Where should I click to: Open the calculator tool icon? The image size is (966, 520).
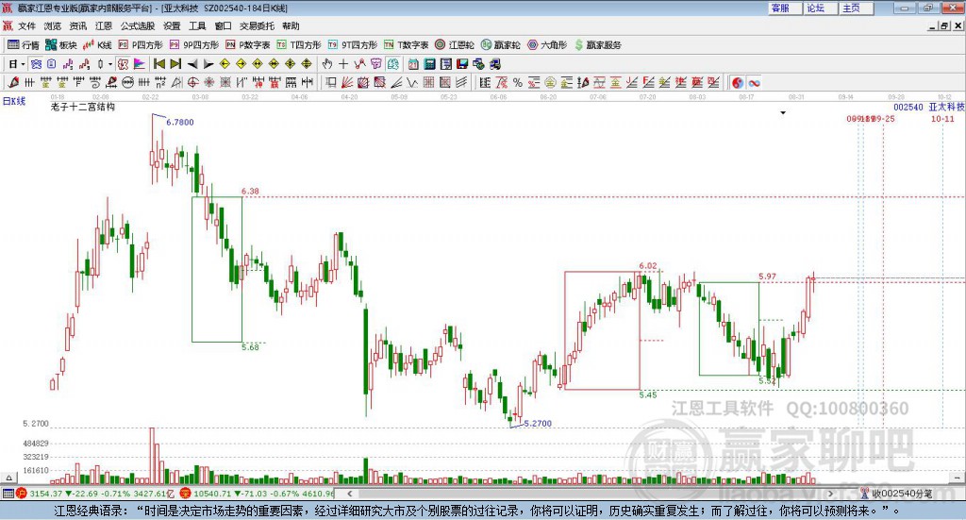coord(429,64)
